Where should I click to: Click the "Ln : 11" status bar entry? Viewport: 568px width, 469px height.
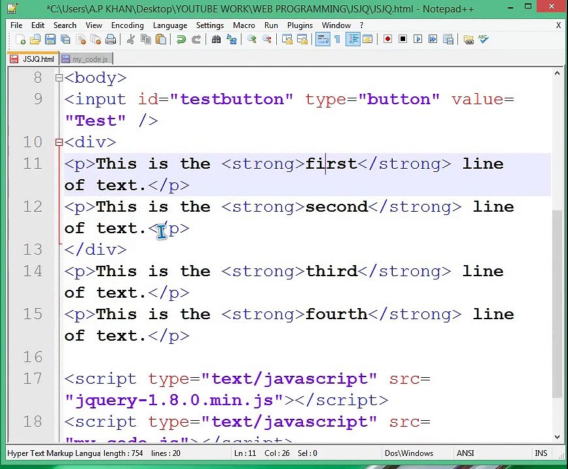[245, 453]
